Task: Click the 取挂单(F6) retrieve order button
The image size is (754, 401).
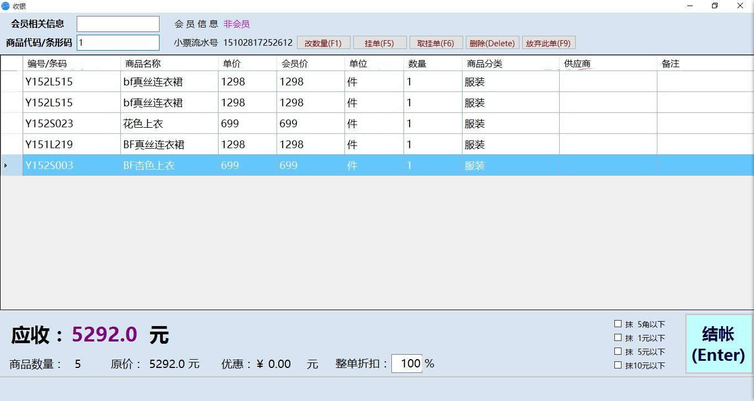Action: pyautogui.click(x=436, y=42)
